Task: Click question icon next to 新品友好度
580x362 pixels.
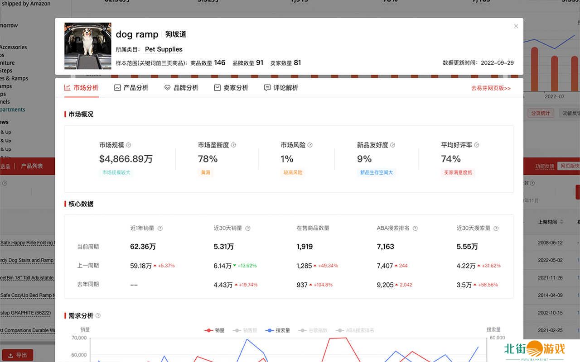Action: (x=392, y=145)
